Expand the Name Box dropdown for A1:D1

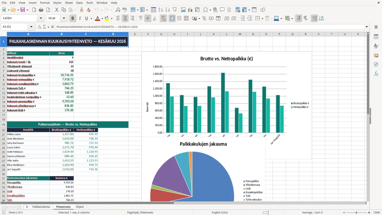point(31,27)
